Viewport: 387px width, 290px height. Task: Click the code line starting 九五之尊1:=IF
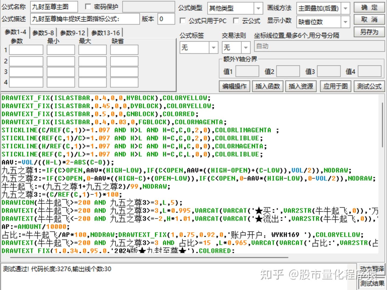tap(176, 170)
